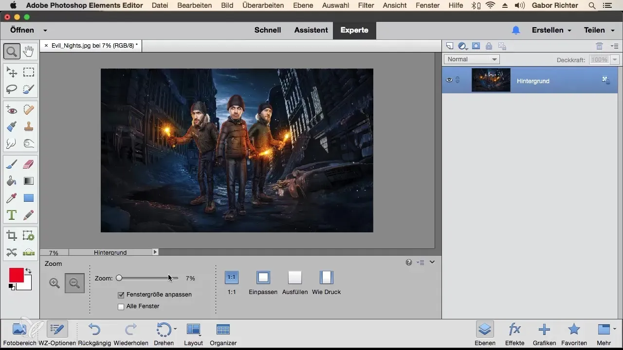
Task: Add a layer mask icon
Action: [x=476, y=46]
